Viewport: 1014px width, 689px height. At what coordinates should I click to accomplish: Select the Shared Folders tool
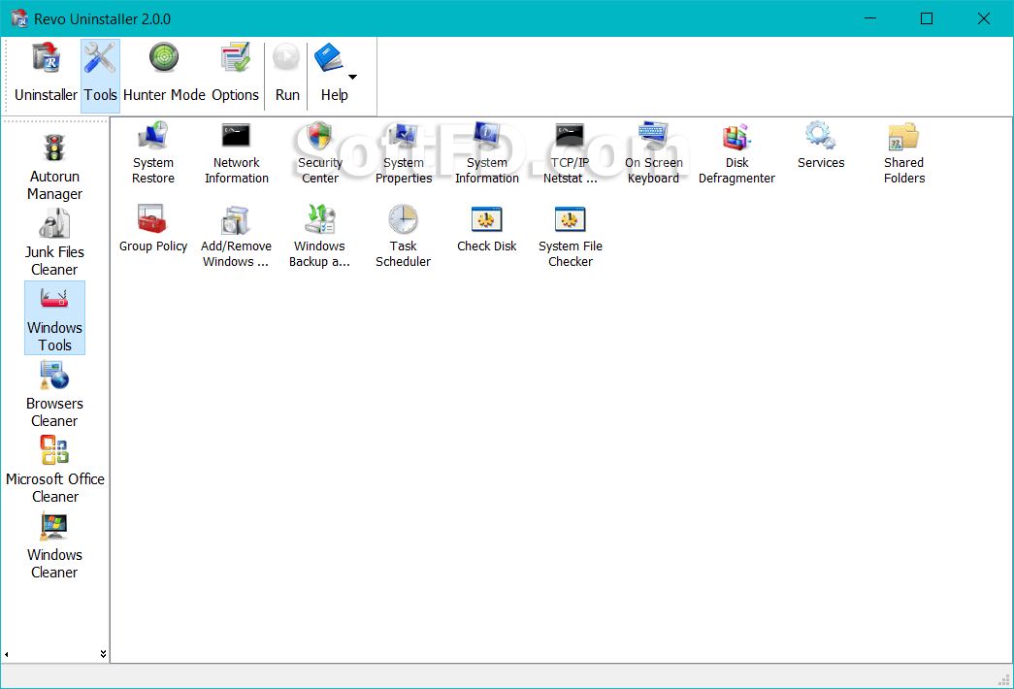click(904, 153)
